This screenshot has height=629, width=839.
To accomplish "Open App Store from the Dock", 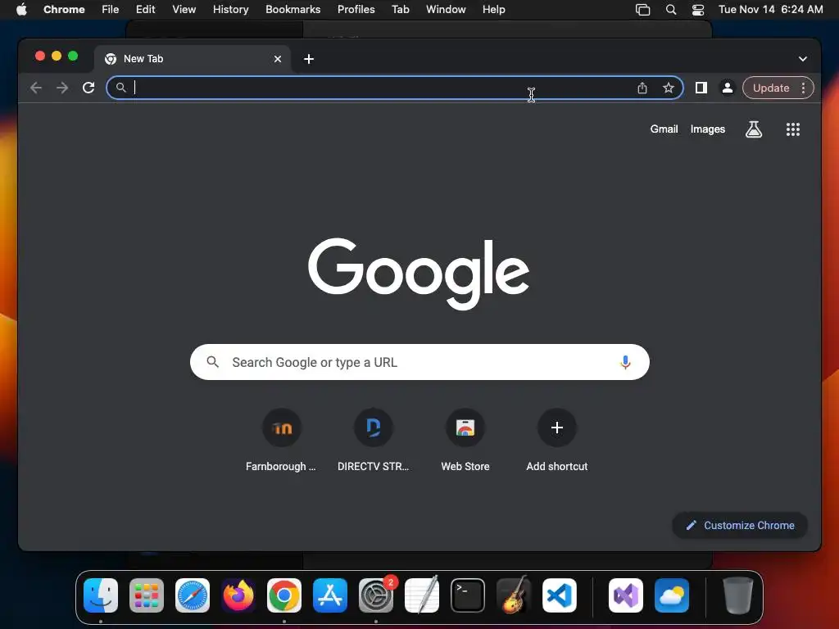I will [330, 595].
